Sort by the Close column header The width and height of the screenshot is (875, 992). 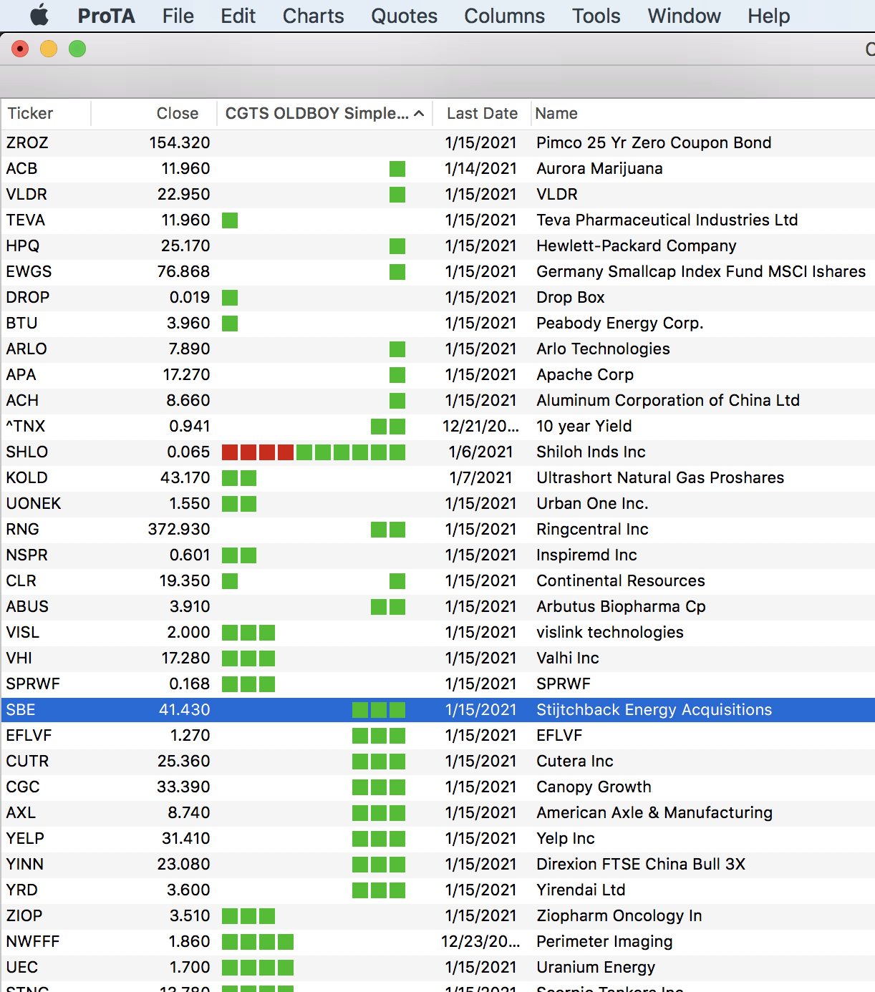154,113
